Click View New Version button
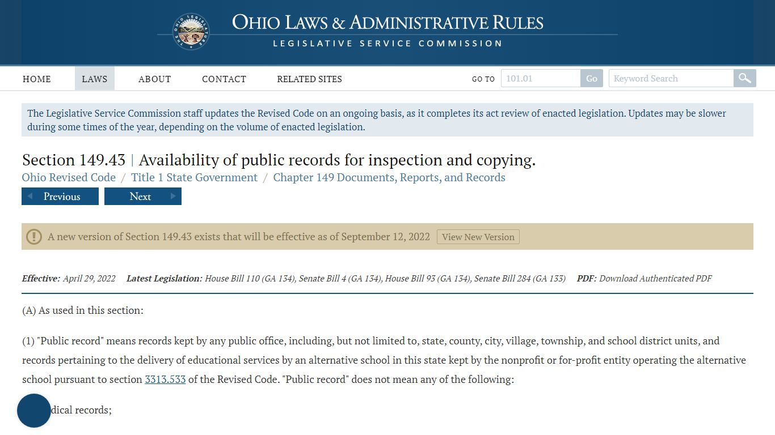This screenshot has height=435, width=775. (478, 237)
